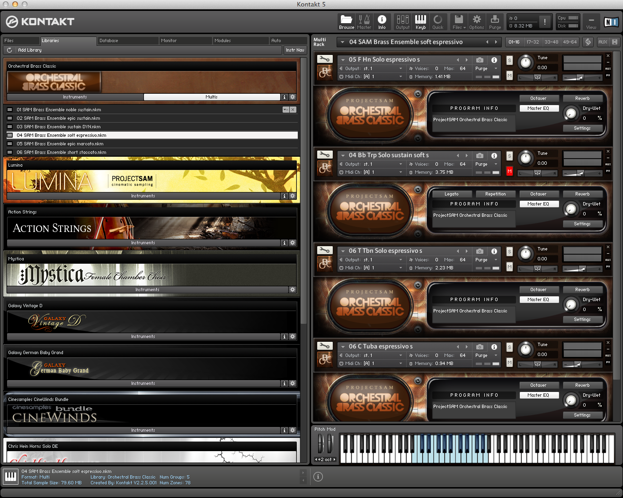Toggle Reverb on the F Hn Solo
This screenshot has height=498, width=623.
(582, 98)
